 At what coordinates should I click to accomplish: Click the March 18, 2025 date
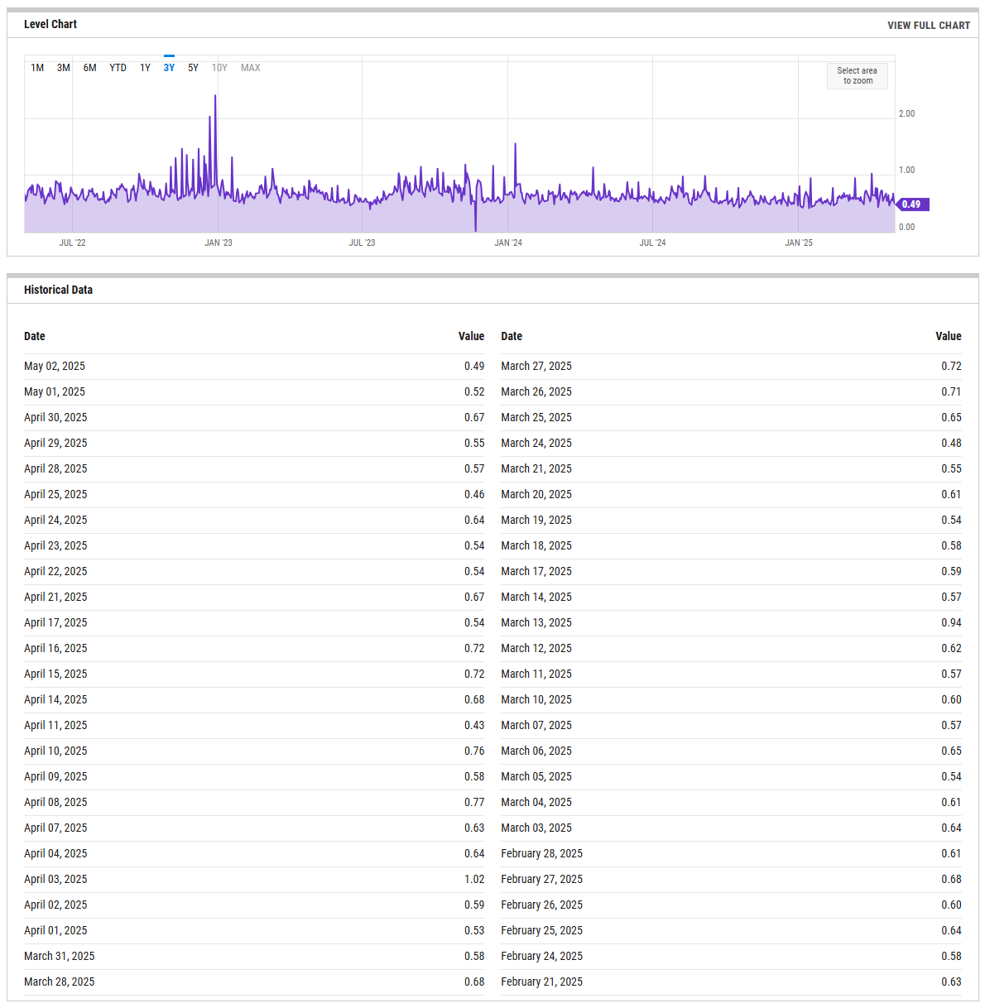point(536,545)
